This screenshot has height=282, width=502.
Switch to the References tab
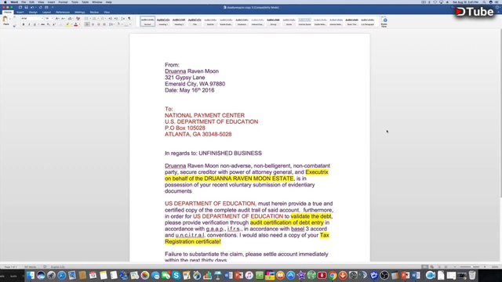[63, 13]
